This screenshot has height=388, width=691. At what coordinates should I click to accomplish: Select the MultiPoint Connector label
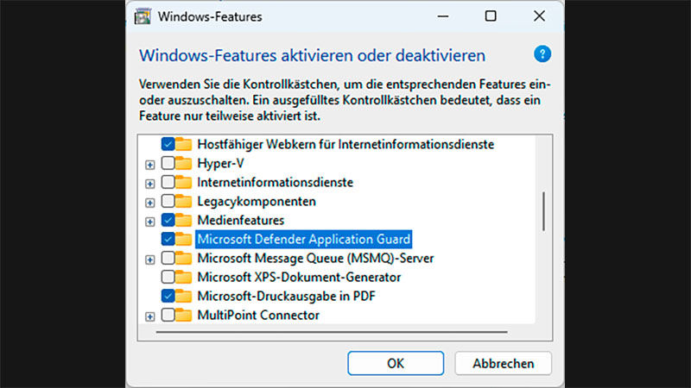258,315
